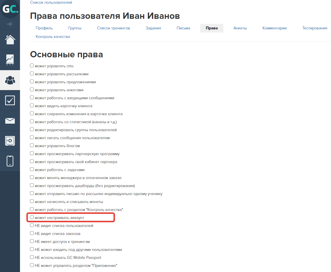Check 'может настраивать аккаунт' checkbox
The height and width of the screenshot is (272, 331).
pos(32,218)
